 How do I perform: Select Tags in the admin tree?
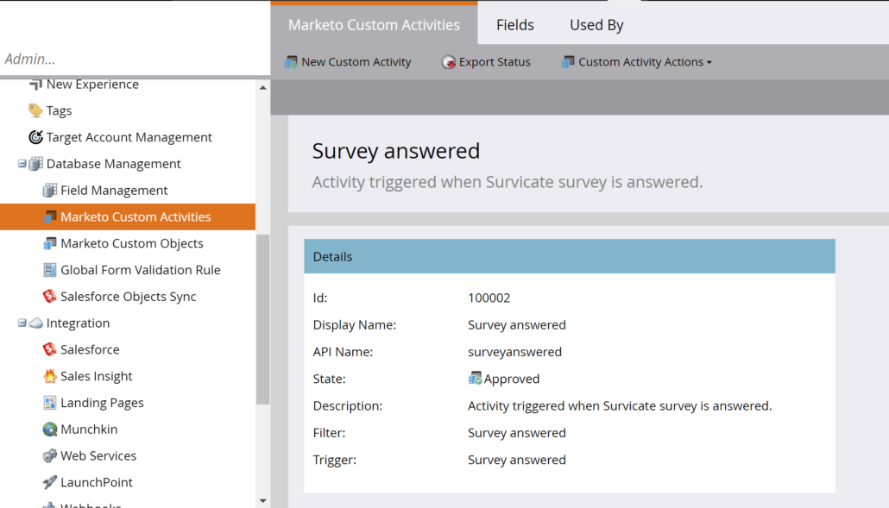pyautogui.click(x=59, y=110)
